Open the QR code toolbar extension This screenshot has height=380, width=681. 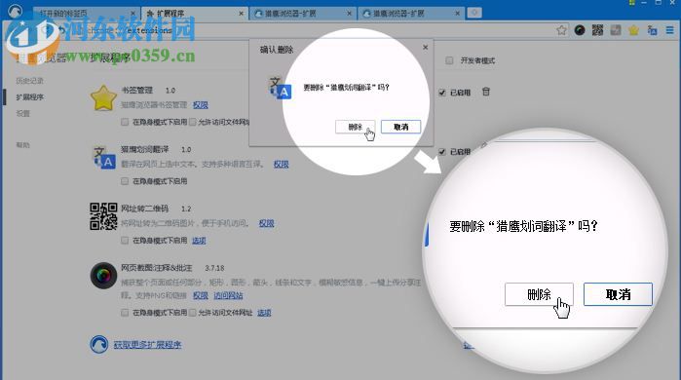click(x=597, y=30)
